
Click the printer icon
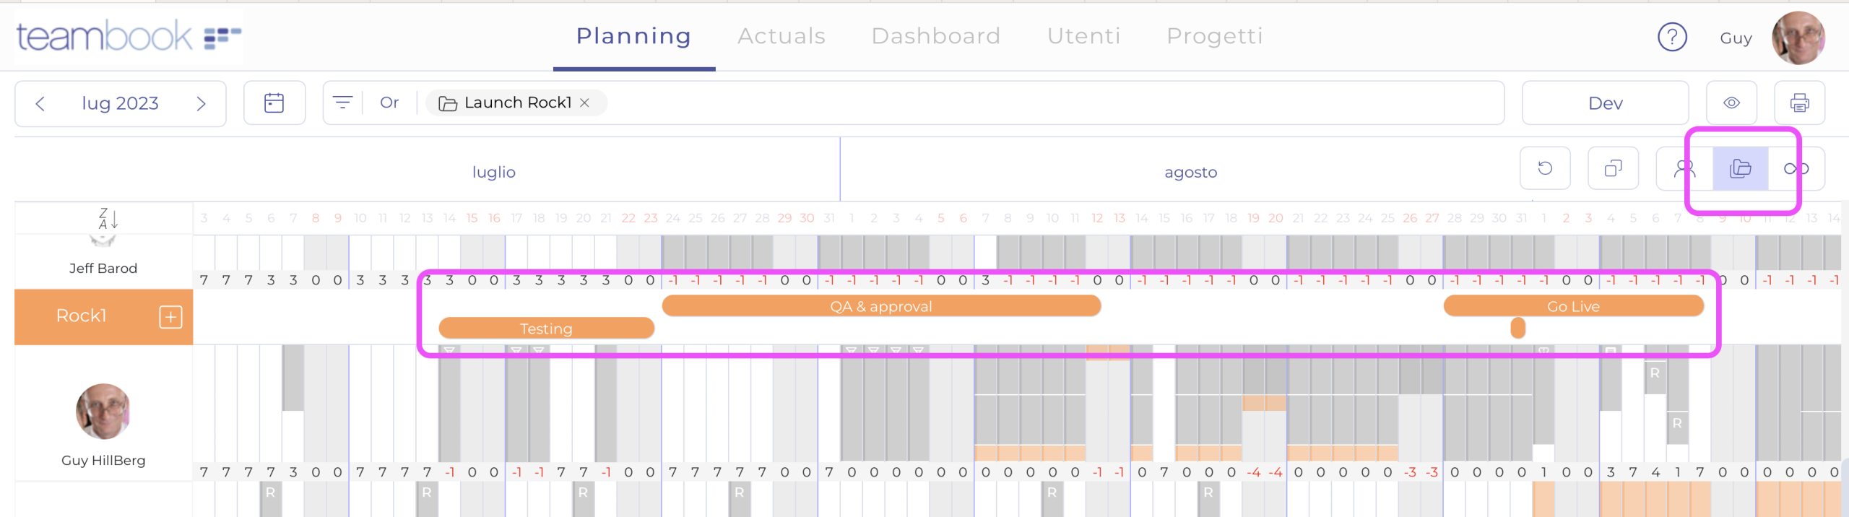[1799, 103]
